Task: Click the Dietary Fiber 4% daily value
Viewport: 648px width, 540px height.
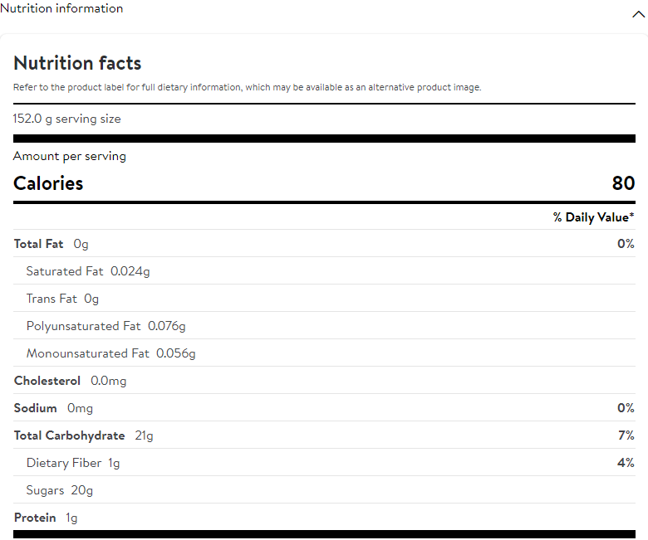Action: (x=626, y=463)
